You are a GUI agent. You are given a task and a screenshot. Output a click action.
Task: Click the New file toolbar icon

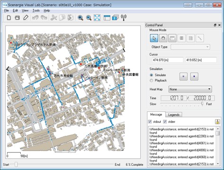point(9,17)
